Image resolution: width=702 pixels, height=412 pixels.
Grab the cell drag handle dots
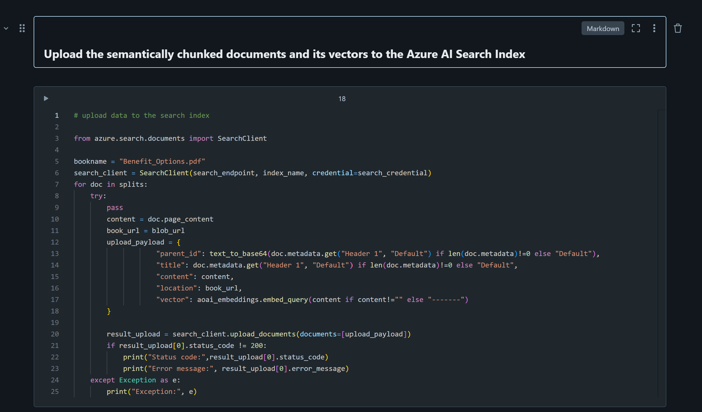point(22,28)
